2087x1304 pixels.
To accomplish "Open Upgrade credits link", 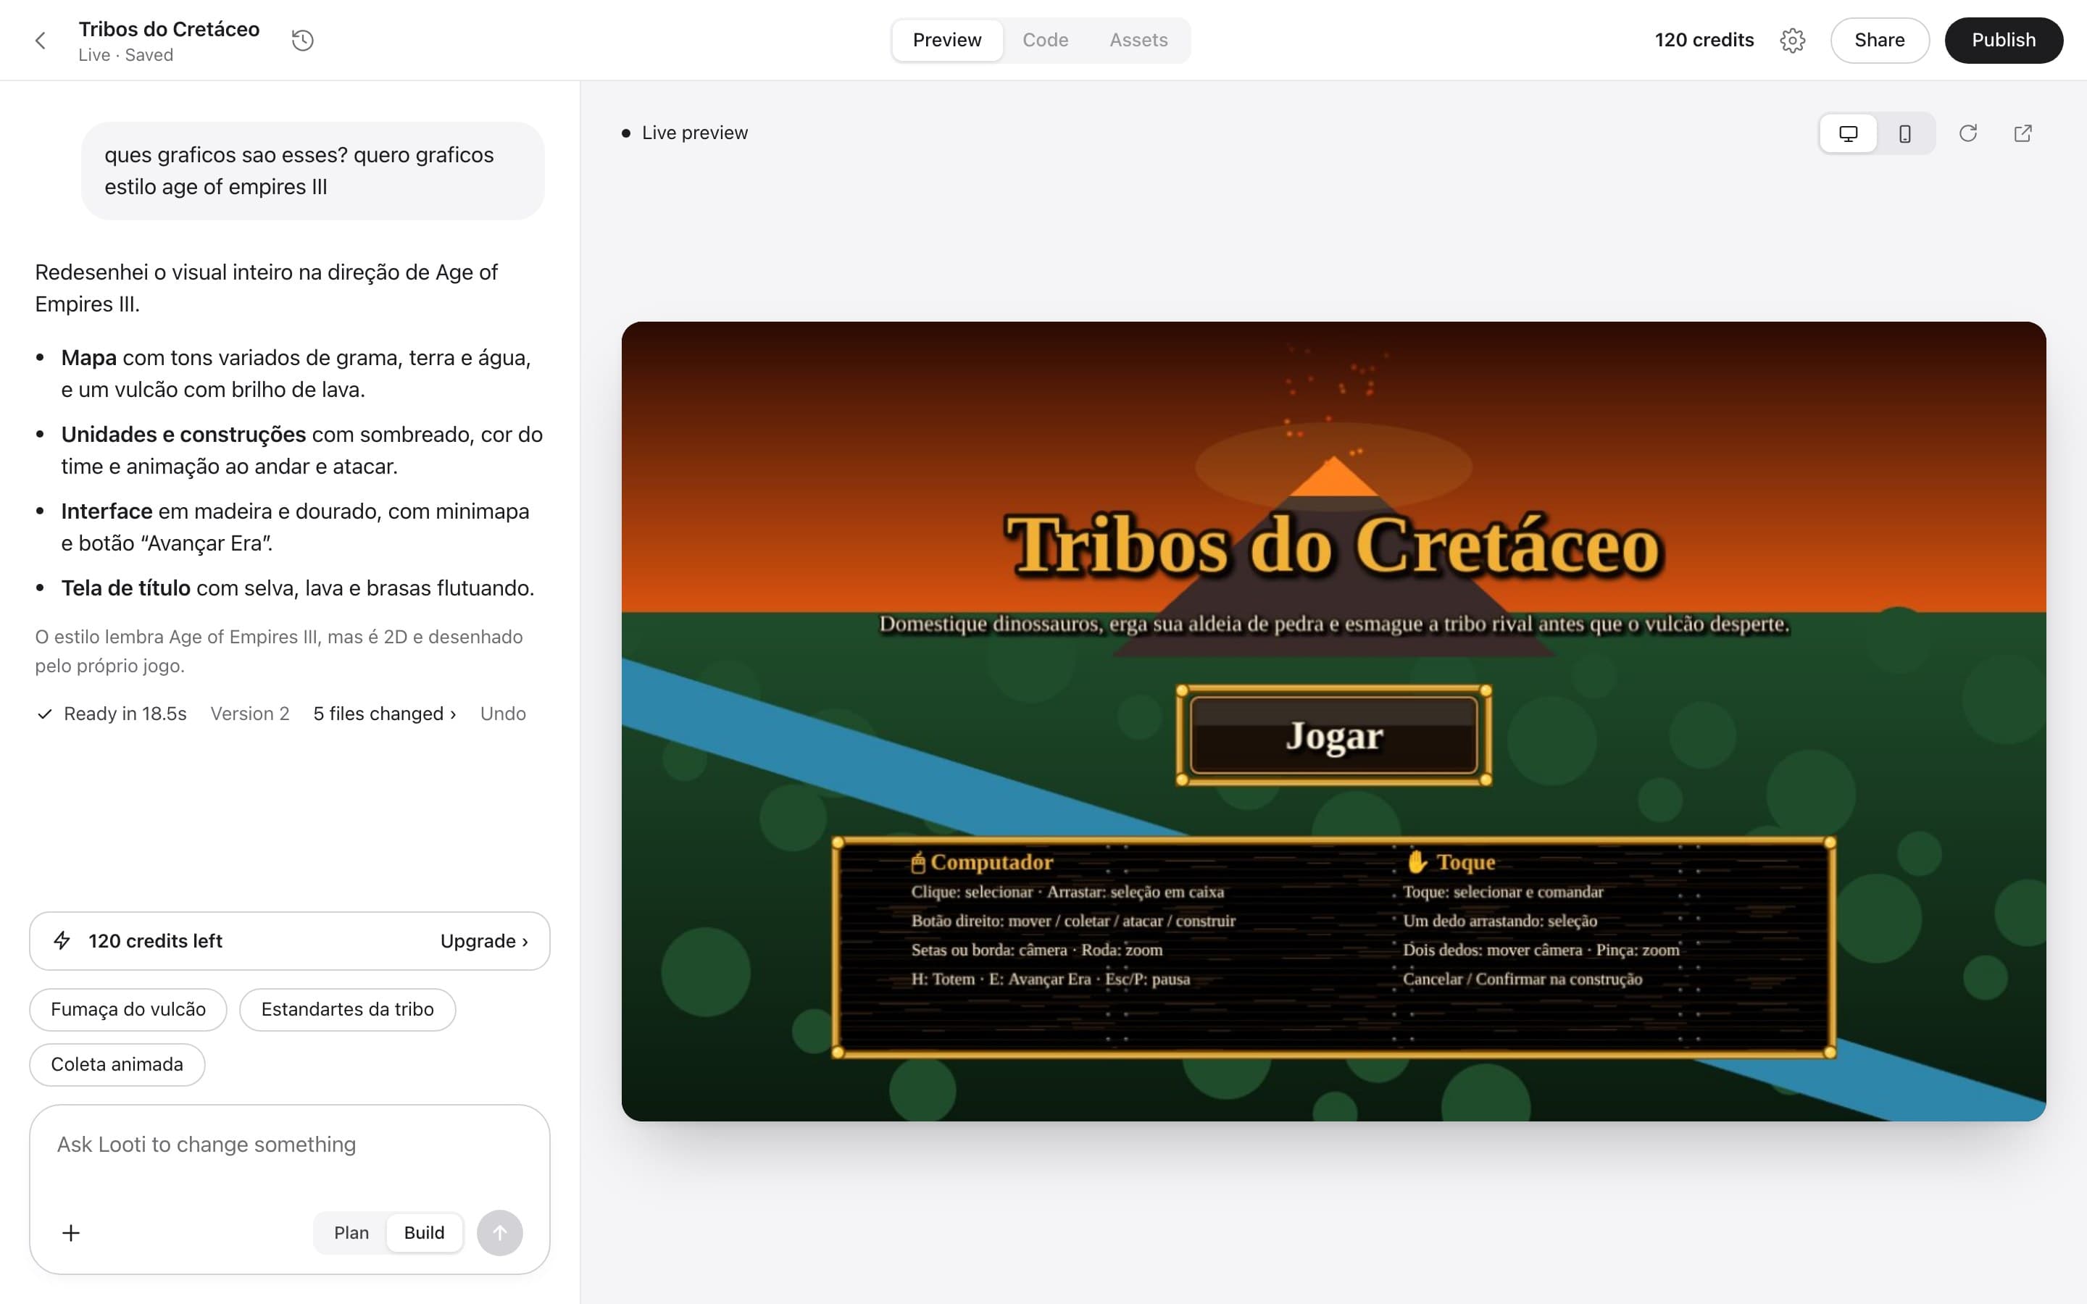I will [484, 941].
